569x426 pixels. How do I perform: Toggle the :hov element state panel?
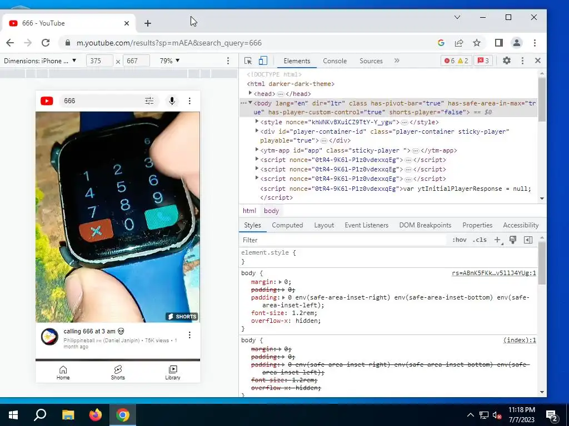[459, 240]
